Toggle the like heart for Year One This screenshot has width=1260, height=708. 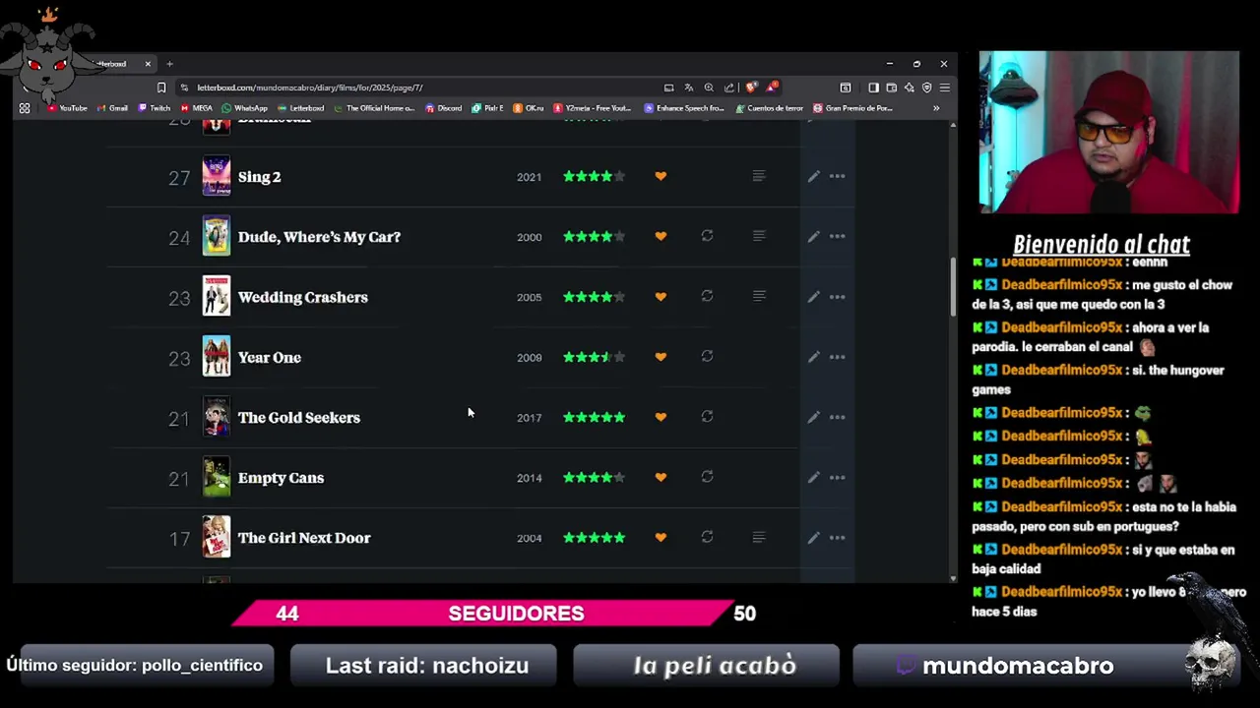point(661,357)
